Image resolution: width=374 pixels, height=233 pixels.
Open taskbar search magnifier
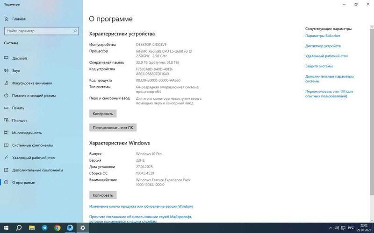(19, 228)
